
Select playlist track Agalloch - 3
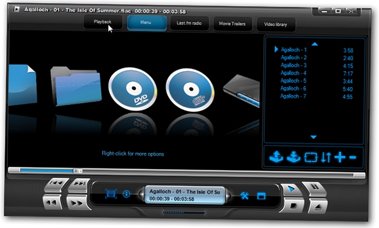point(317,65)
